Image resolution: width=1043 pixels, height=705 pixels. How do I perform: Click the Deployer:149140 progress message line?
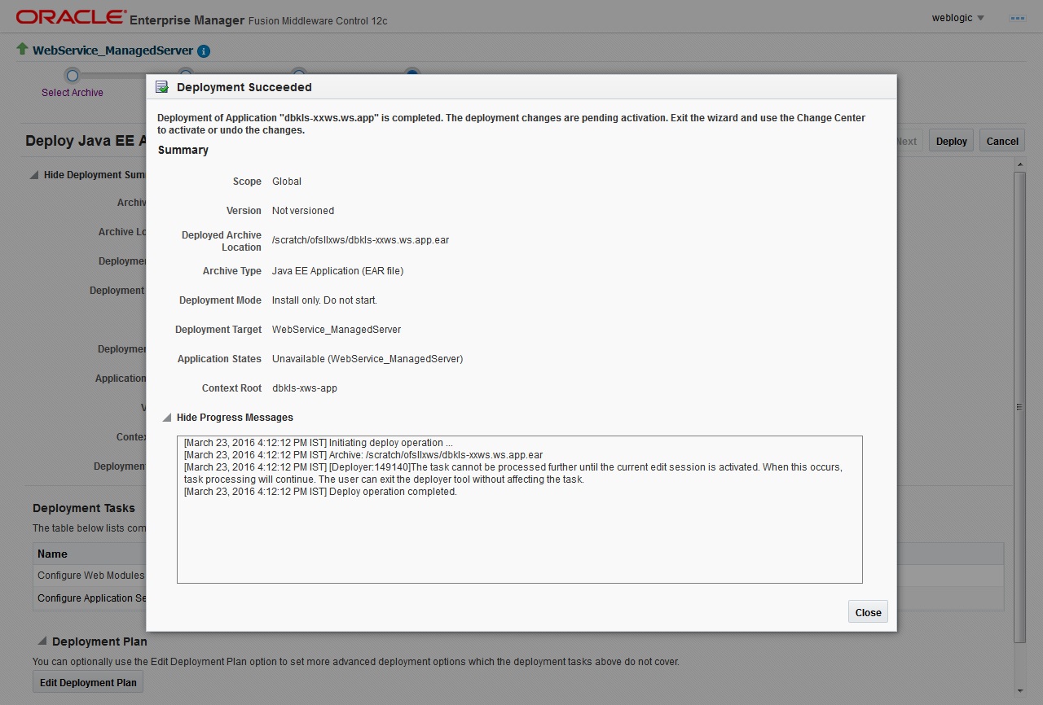513,473
